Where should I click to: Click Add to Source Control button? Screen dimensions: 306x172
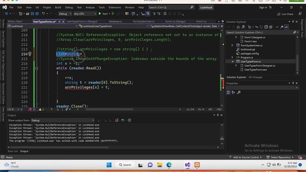tap(245, 157)
